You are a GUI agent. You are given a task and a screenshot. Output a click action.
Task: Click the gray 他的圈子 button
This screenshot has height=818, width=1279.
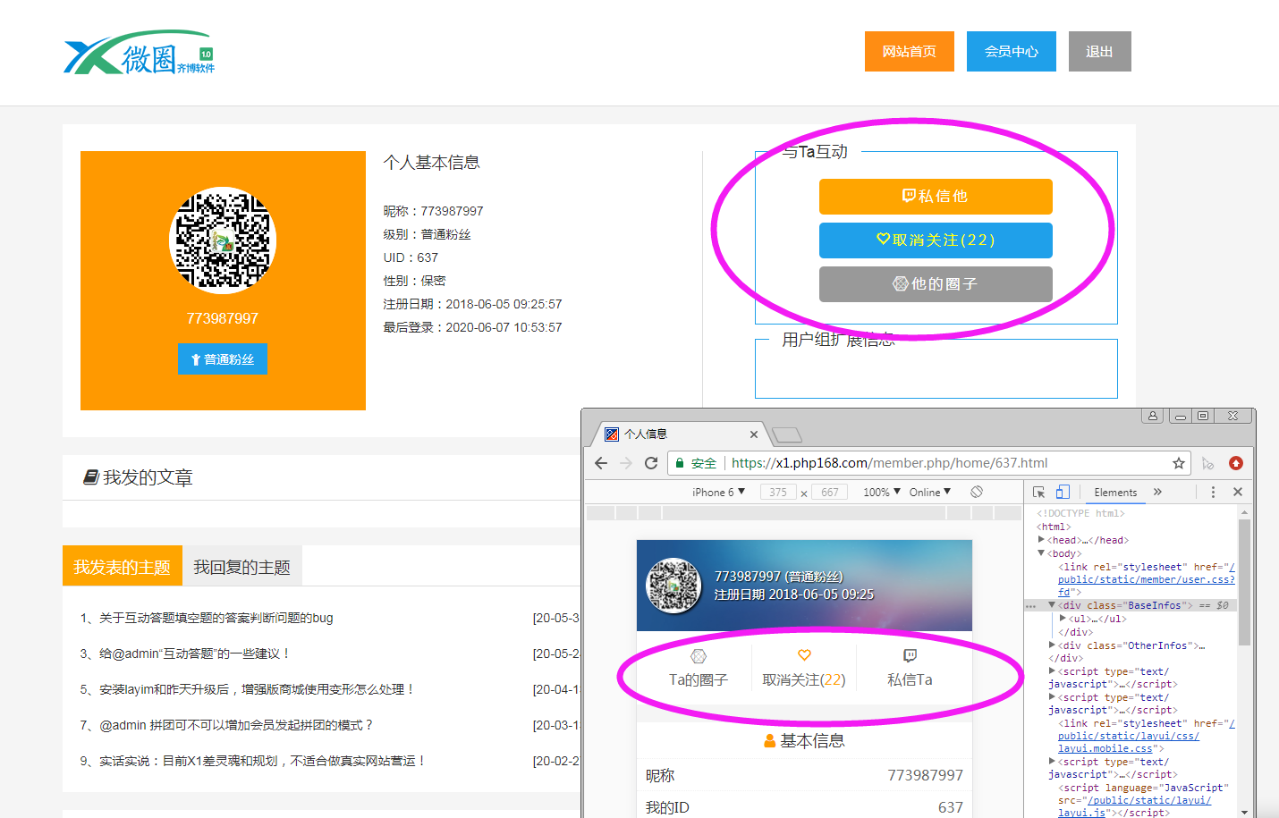936,284
